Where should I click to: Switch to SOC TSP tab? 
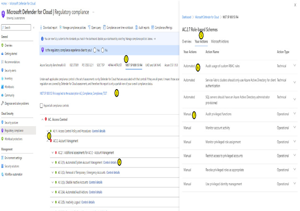coord(100,65)
